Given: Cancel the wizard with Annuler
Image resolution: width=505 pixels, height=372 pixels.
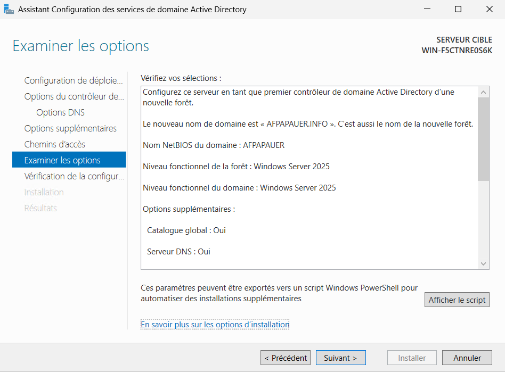Looking at the screenshot, I should coord(467,358).
